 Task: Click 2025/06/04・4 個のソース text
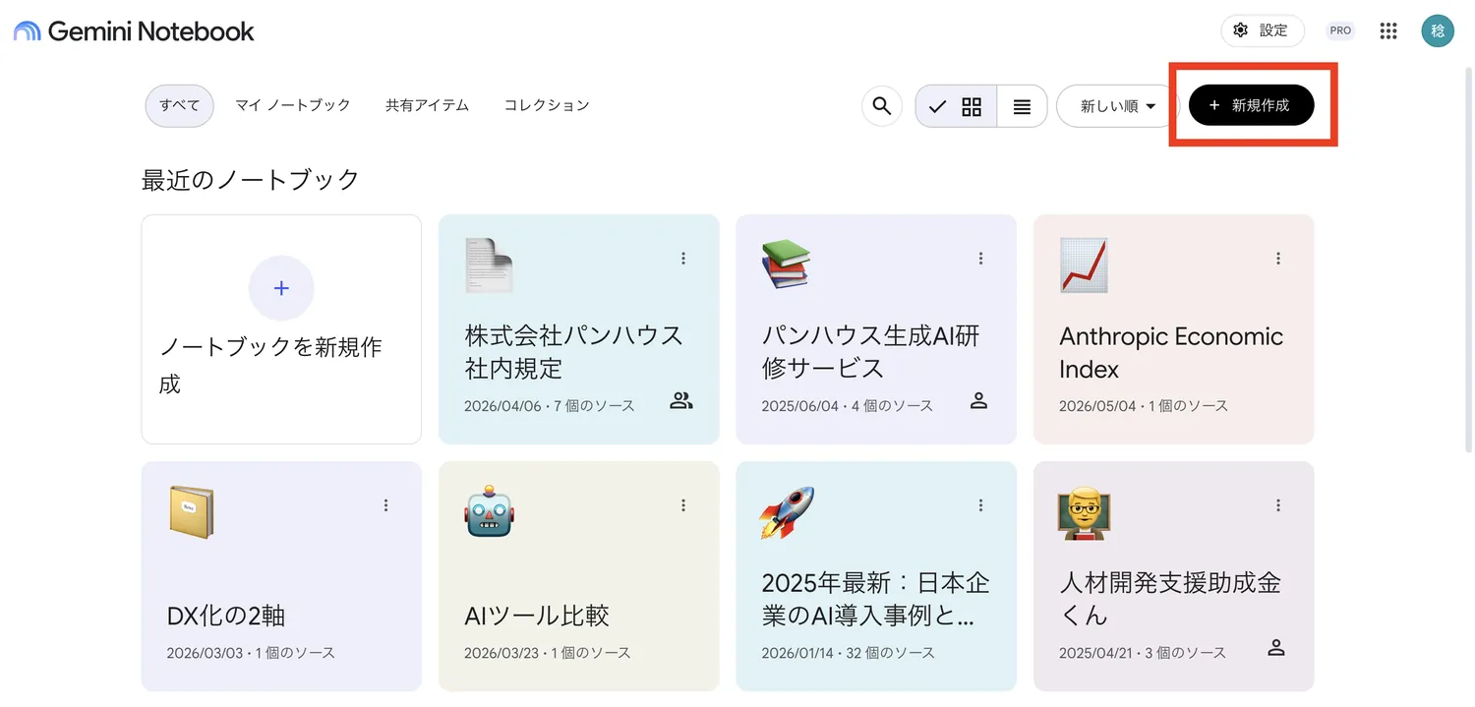(x=847, y=405)
